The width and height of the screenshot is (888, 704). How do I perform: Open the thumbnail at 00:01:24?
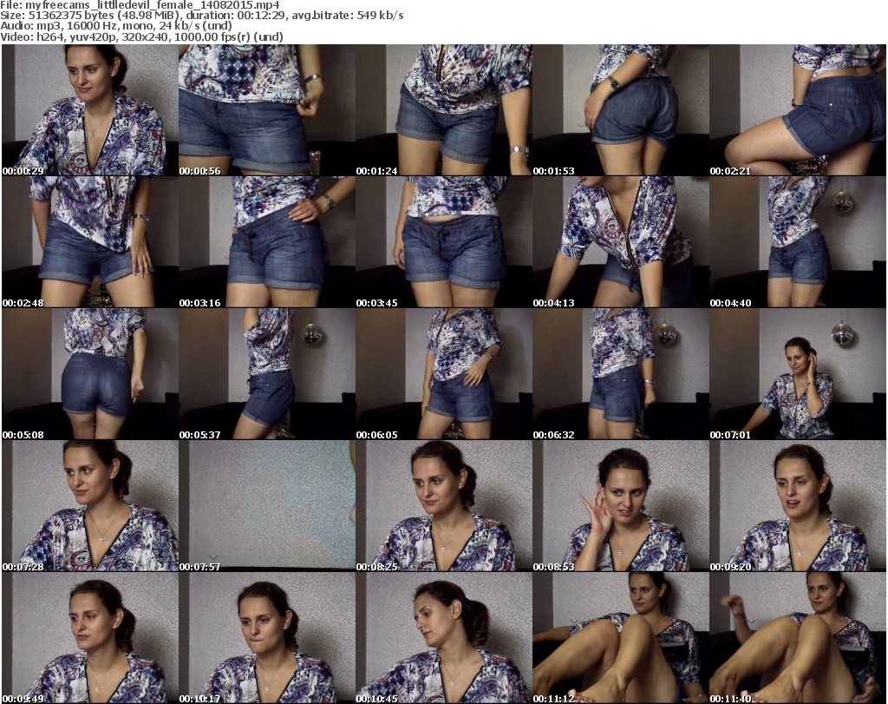pos(443,110)
